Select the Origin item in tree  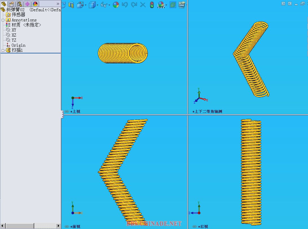click(x=18, y=45)
